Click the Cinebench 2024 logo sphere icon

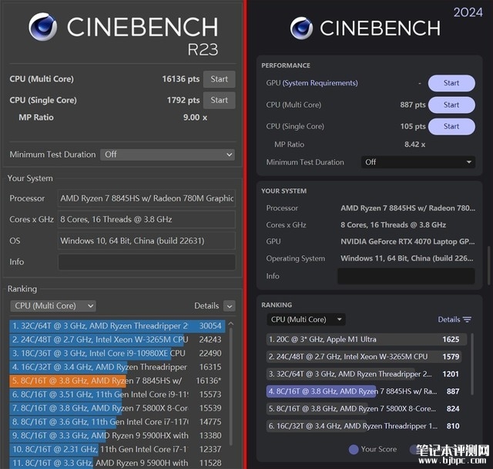pos(301,28)
